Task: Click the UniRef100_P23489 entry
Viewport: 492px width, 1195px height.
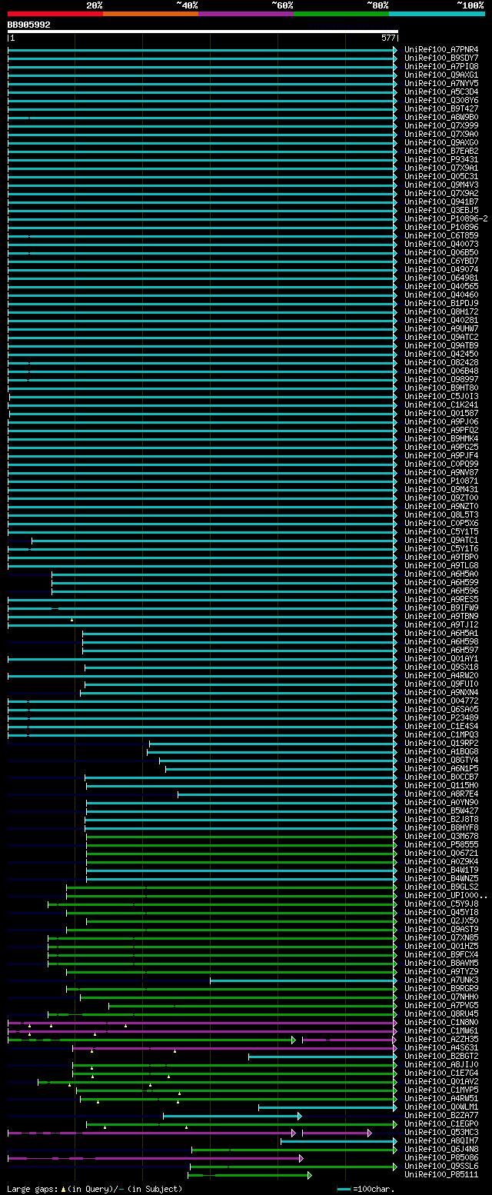Action: (441, 718)
